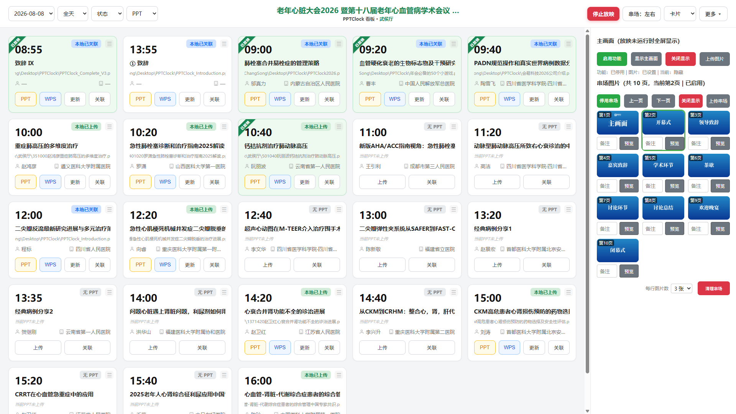Open hamburger menu on 09:20 card

453,44
